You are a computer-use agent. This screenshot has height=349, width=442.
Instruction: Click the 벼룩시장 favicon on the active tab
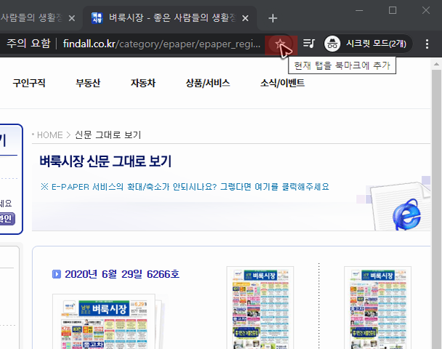pyautogui.click(x=97, y=18)
